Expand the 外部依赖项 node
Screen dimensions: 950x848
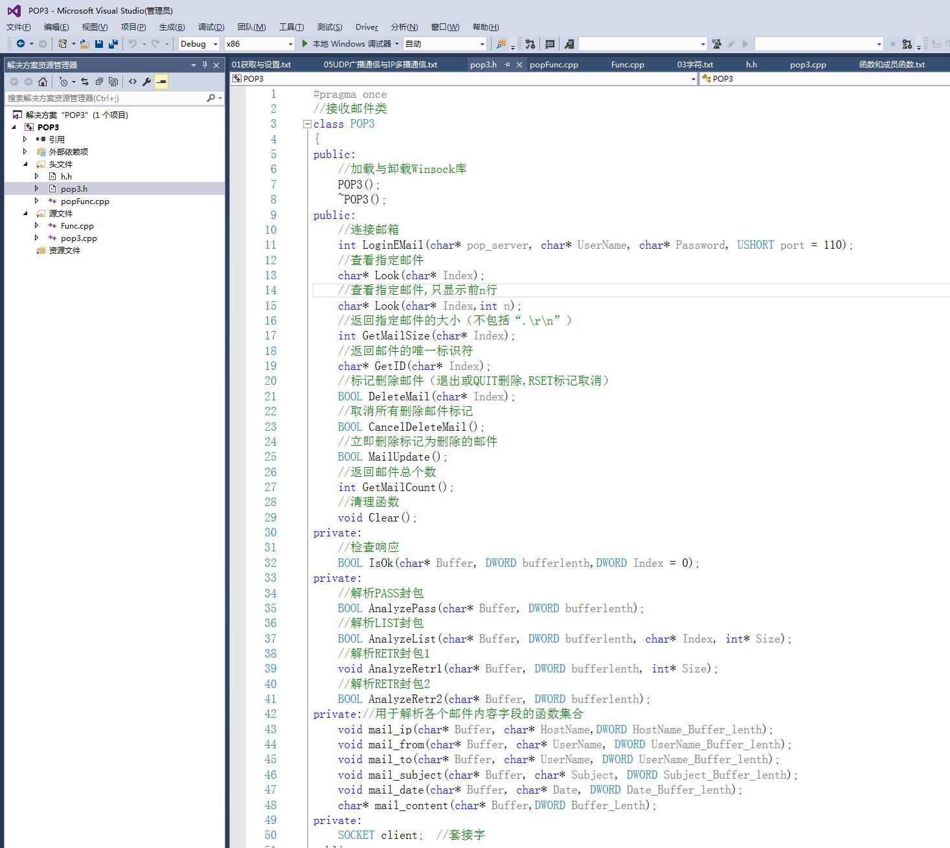[x=25, y=152]
